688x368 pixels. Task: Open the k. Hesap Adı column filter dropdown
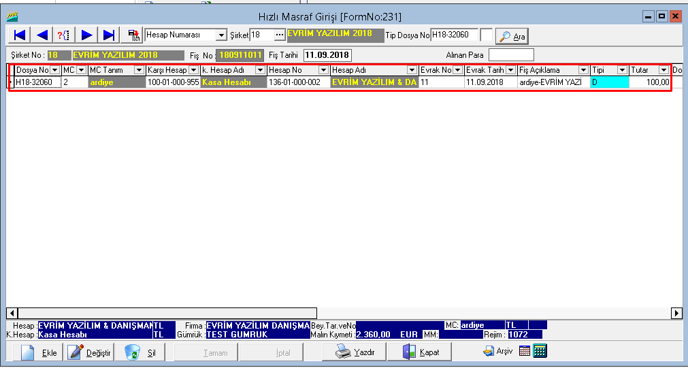(x=260, y=70)
